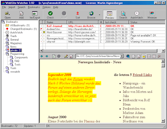Open the Import menu
Viewport: 167px width, 129px height.
click(12, 7)
